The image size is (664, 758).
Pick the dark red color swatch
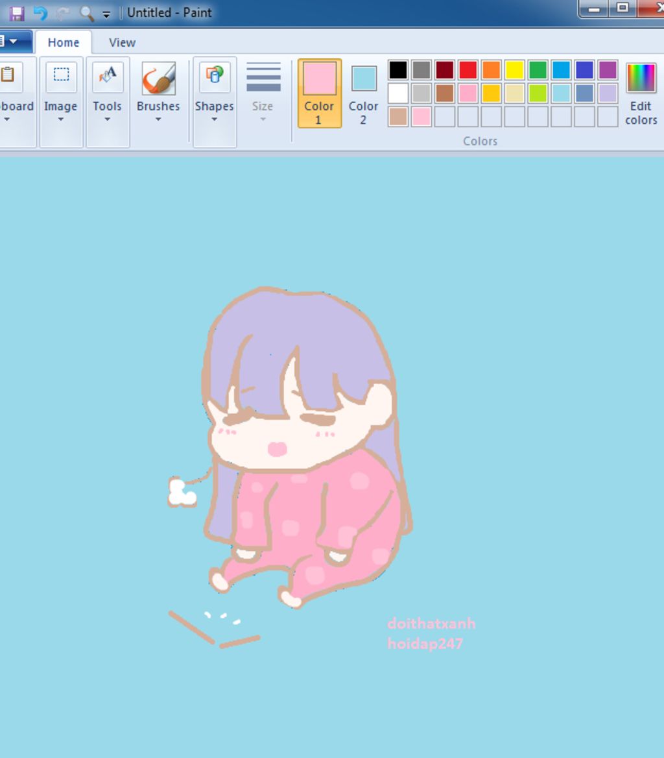click(x=444, y=70)
